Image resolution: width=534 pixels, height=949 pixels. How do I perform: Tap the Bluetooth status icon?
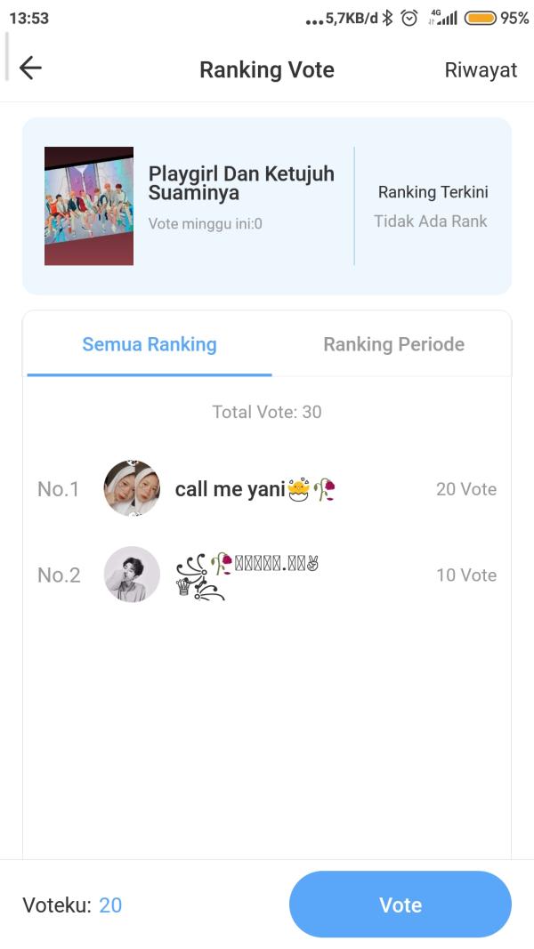387,18
